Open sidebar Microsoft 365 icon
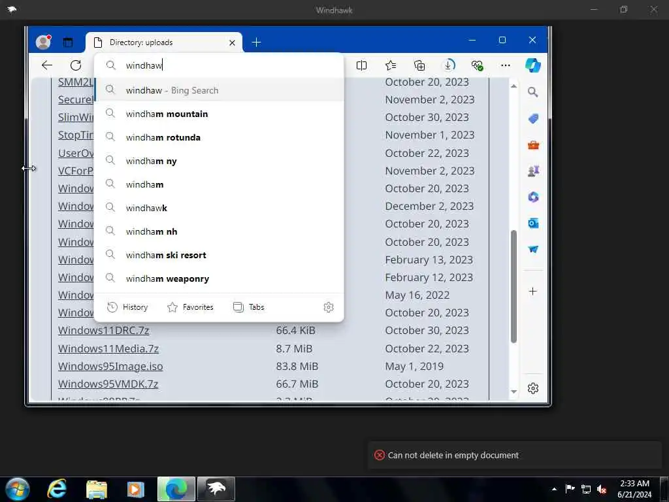 533,197
